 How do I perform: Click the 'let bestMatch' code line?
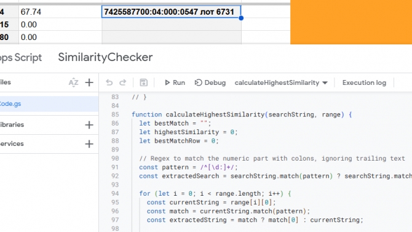coord(175,123)
